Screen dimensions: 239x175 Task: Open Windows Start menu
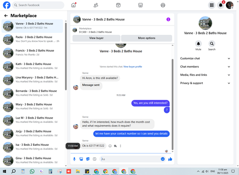4,171
